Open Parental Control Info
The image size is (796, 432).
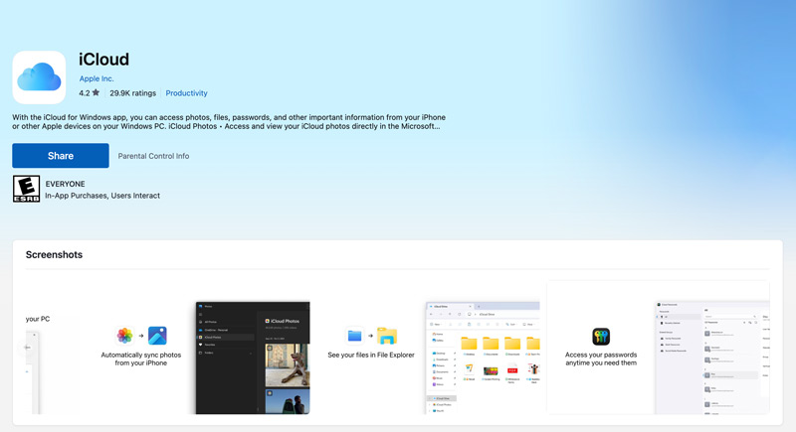coord(153,156)
